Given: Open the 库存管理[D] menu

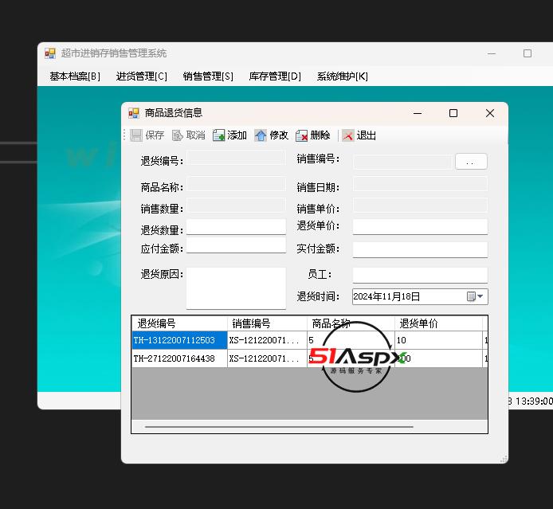Looking at the screenshot, I should [x=275, y=76].
